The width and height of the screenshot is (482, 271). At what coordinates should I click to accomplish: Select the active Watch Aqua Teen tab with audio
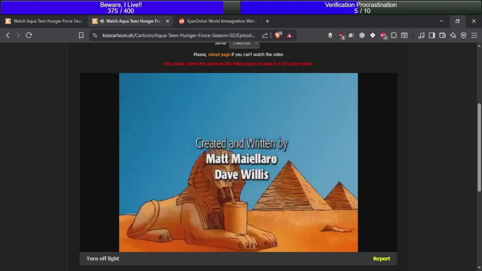pos(130,21)
